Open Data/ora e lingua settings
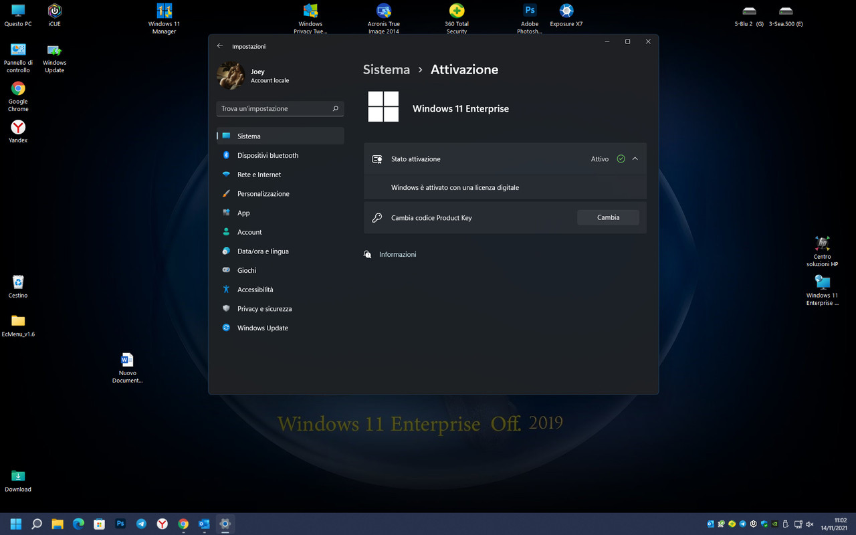 coord(280,251)
